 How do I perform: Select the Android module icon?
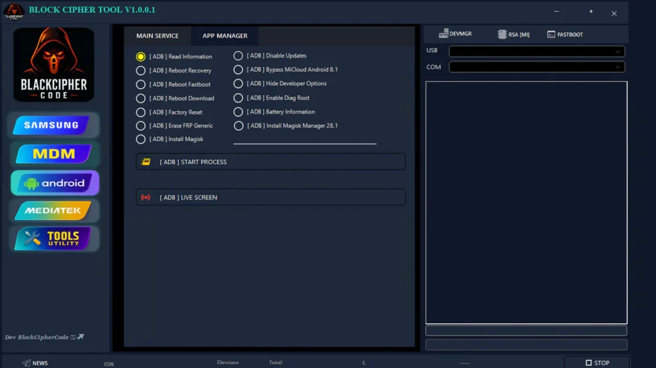(54, 183)
